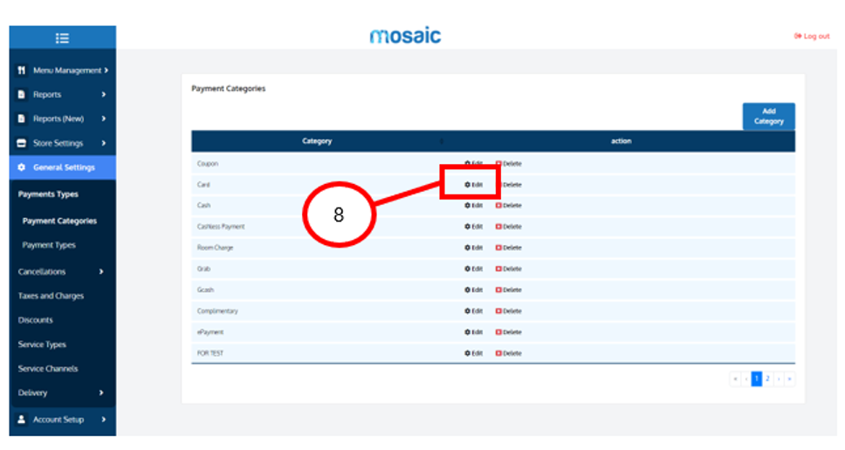Click the Delete icon for Gcash row
This screenshot has height=450, width=845.
point(499,290)
